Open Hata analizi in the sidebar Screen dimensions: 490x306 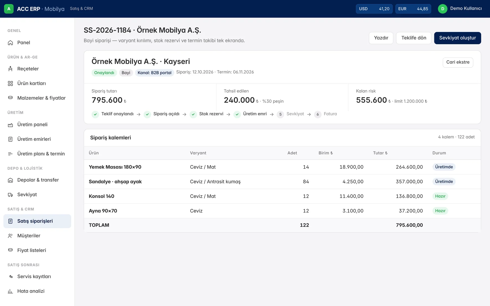(37, 291)
